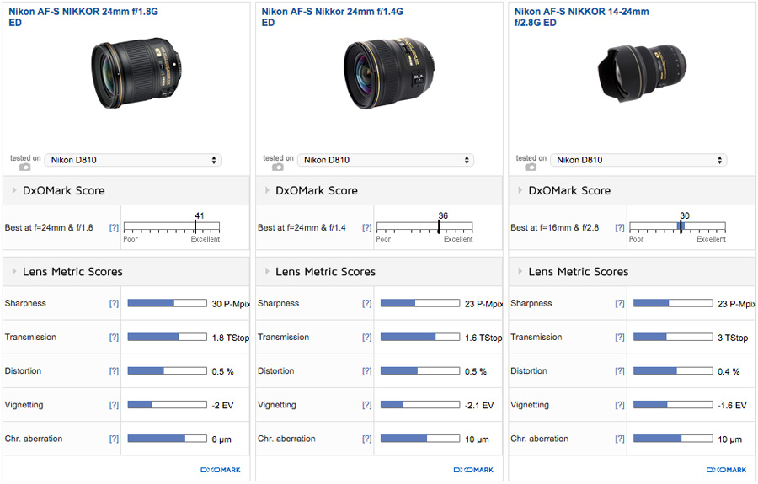Click DxOMark logo in the first panel

click(x=220, y=470)
